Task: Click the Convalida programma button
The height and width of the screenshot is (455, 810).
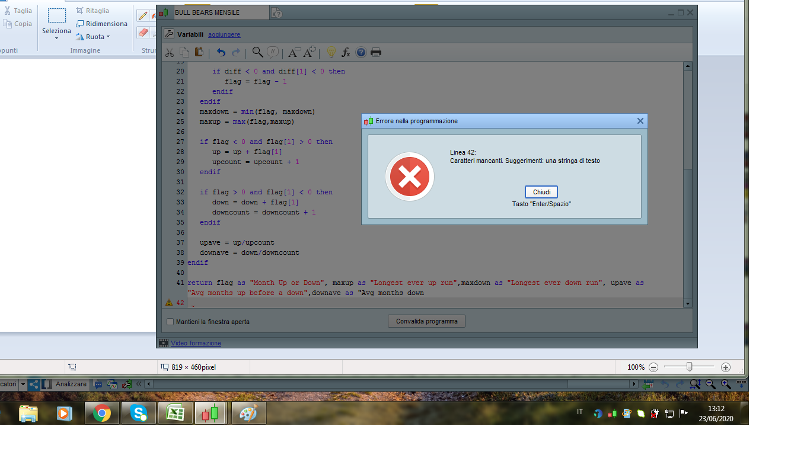Action: [427, 321]
